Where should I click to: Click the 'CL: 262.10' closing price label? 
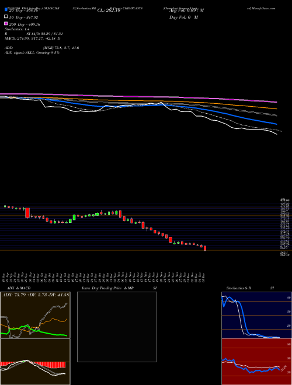pos(109,10)
